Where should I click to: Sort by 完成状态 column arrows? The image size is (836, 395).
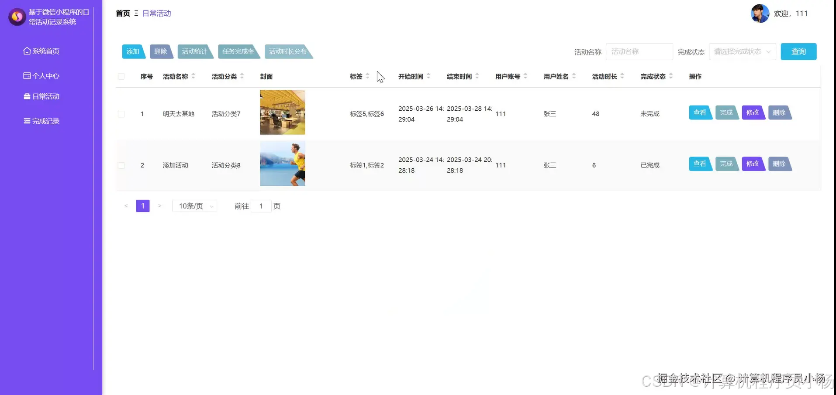[671, 76]
